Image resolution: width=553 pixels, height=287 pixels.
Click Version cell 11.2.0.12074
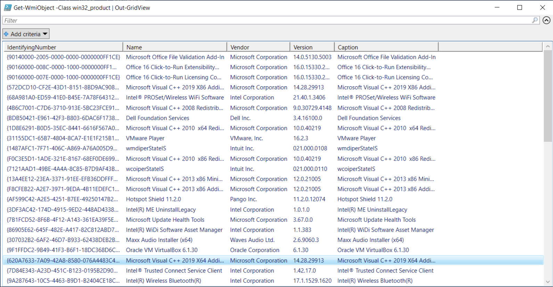(309, 199)
